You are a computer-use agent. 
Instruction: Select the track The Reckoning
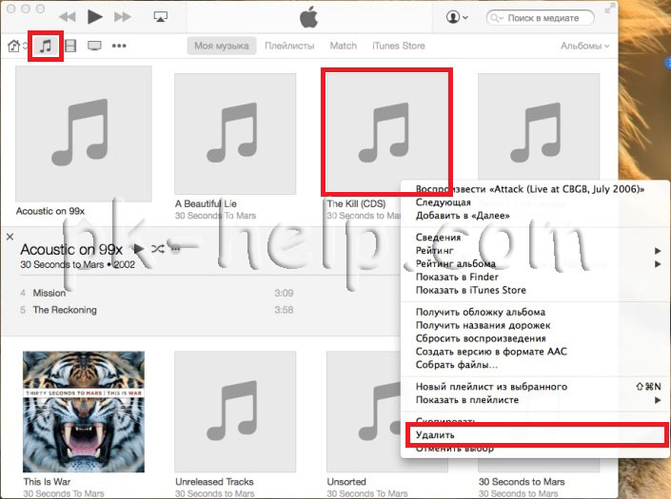(x=65, y=310)
